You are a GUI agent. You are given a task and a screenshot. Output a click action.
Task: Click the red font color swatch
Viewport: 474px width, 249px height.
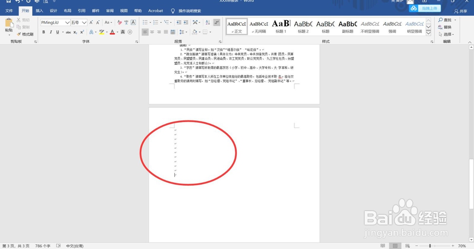(x=112, y=32)
